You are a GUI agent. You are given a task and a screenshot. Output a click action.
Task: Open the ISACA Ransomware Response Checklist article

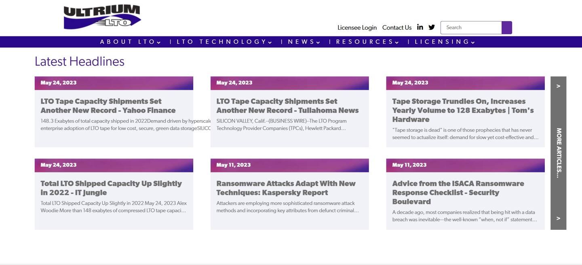pos(458,192)
